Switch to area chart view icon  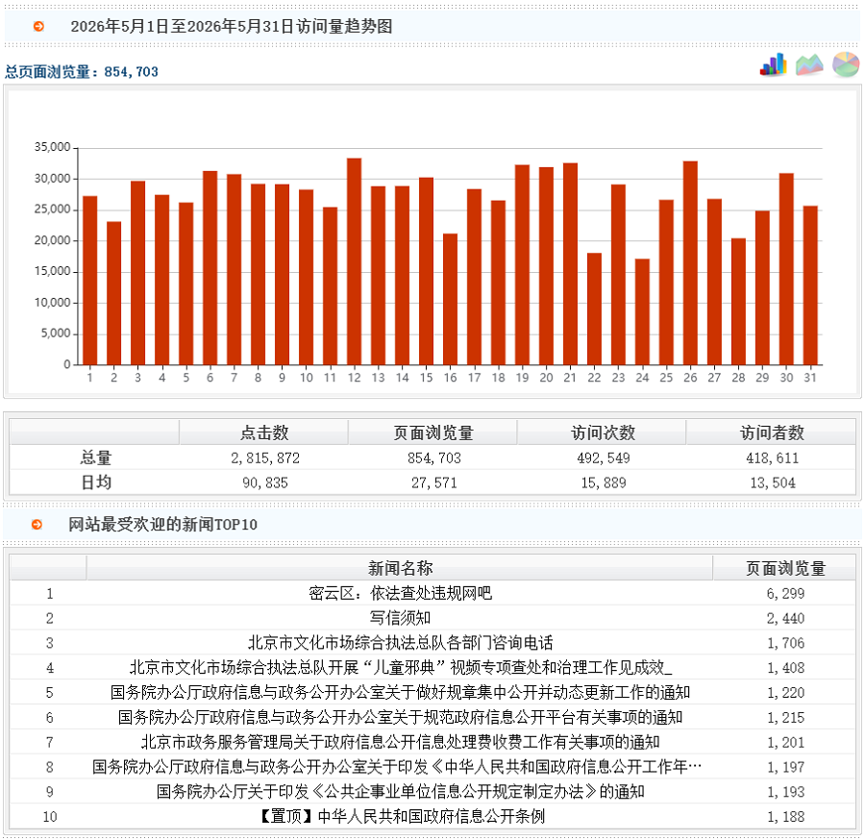coord(809,65)
